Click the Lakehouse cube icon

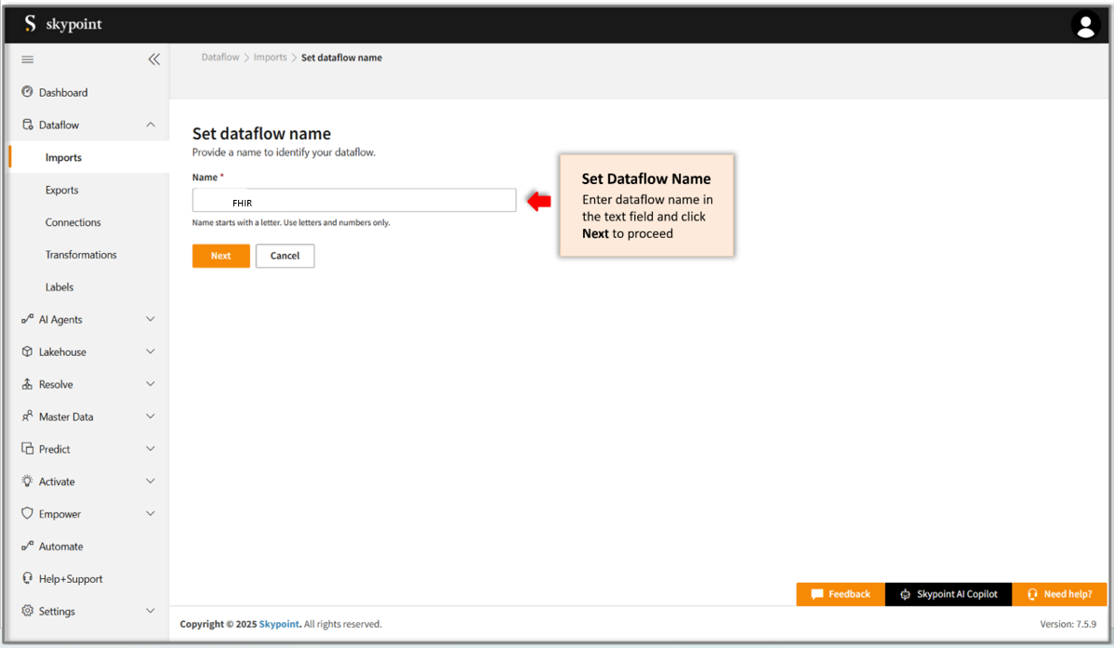(x=27, y=351)
